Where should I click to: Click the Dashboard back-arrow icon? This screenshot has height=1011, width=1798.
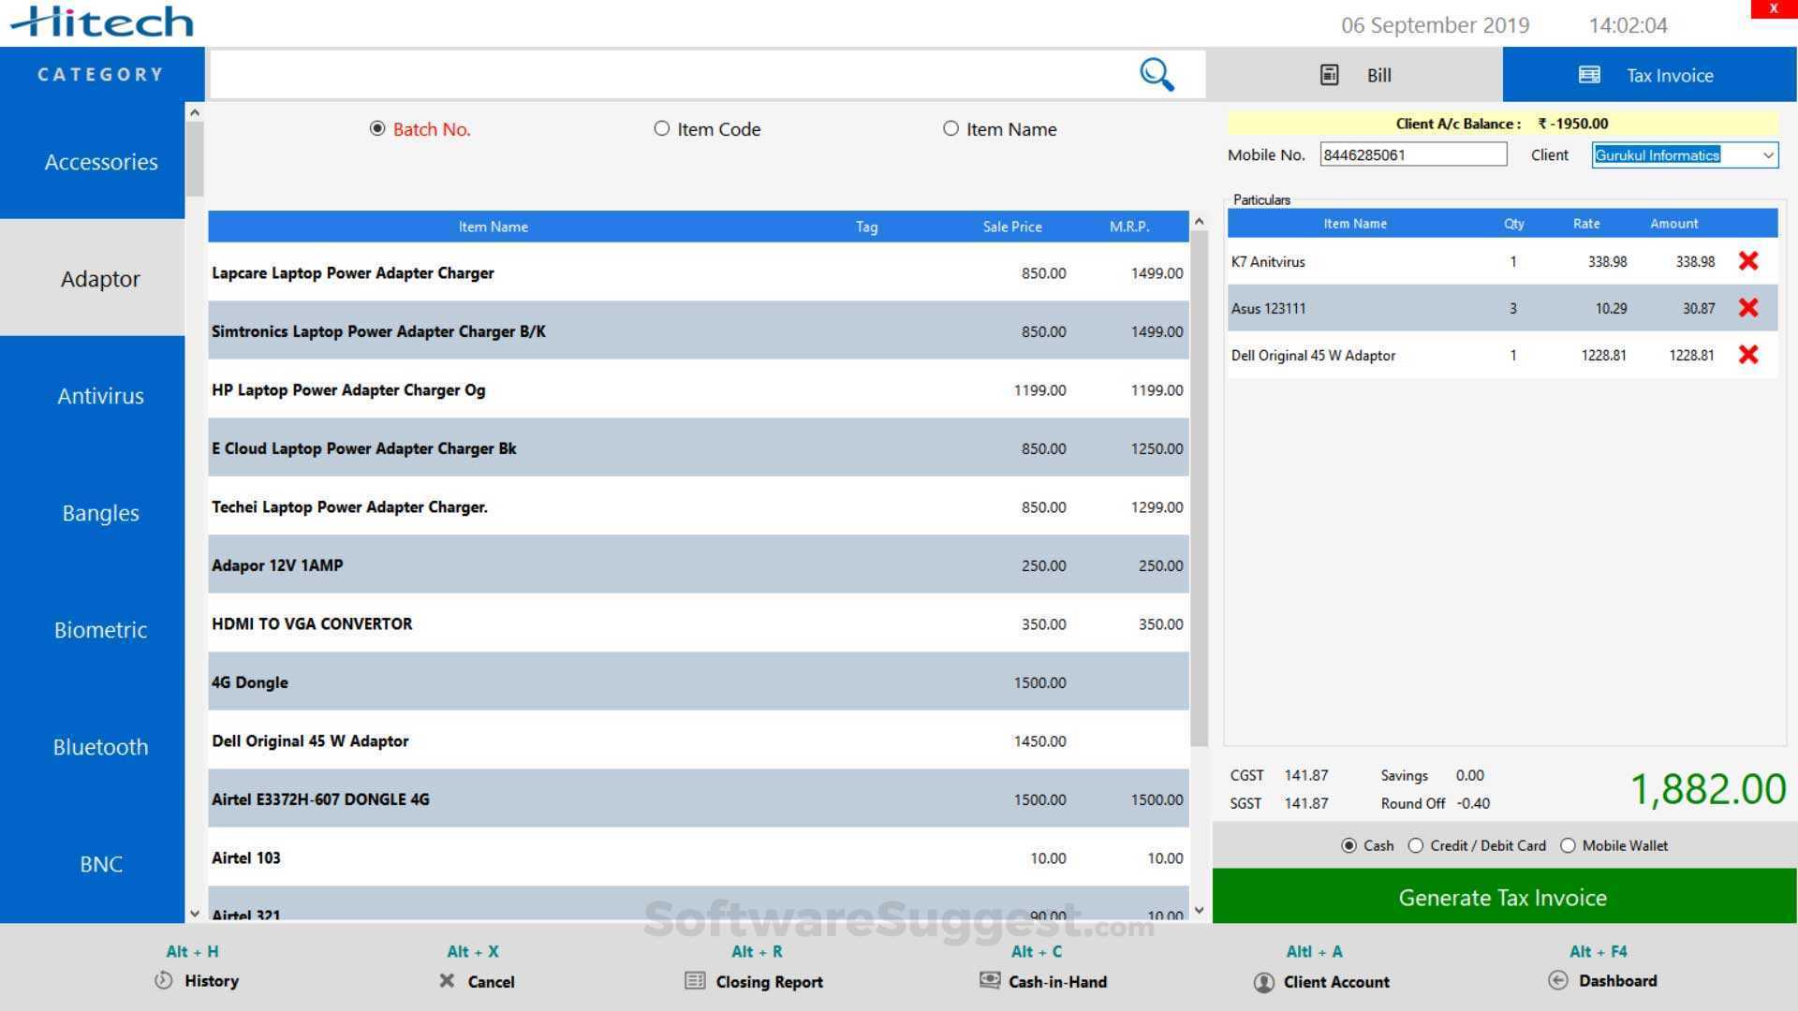pyautogui.click(x=1558, y=980)
